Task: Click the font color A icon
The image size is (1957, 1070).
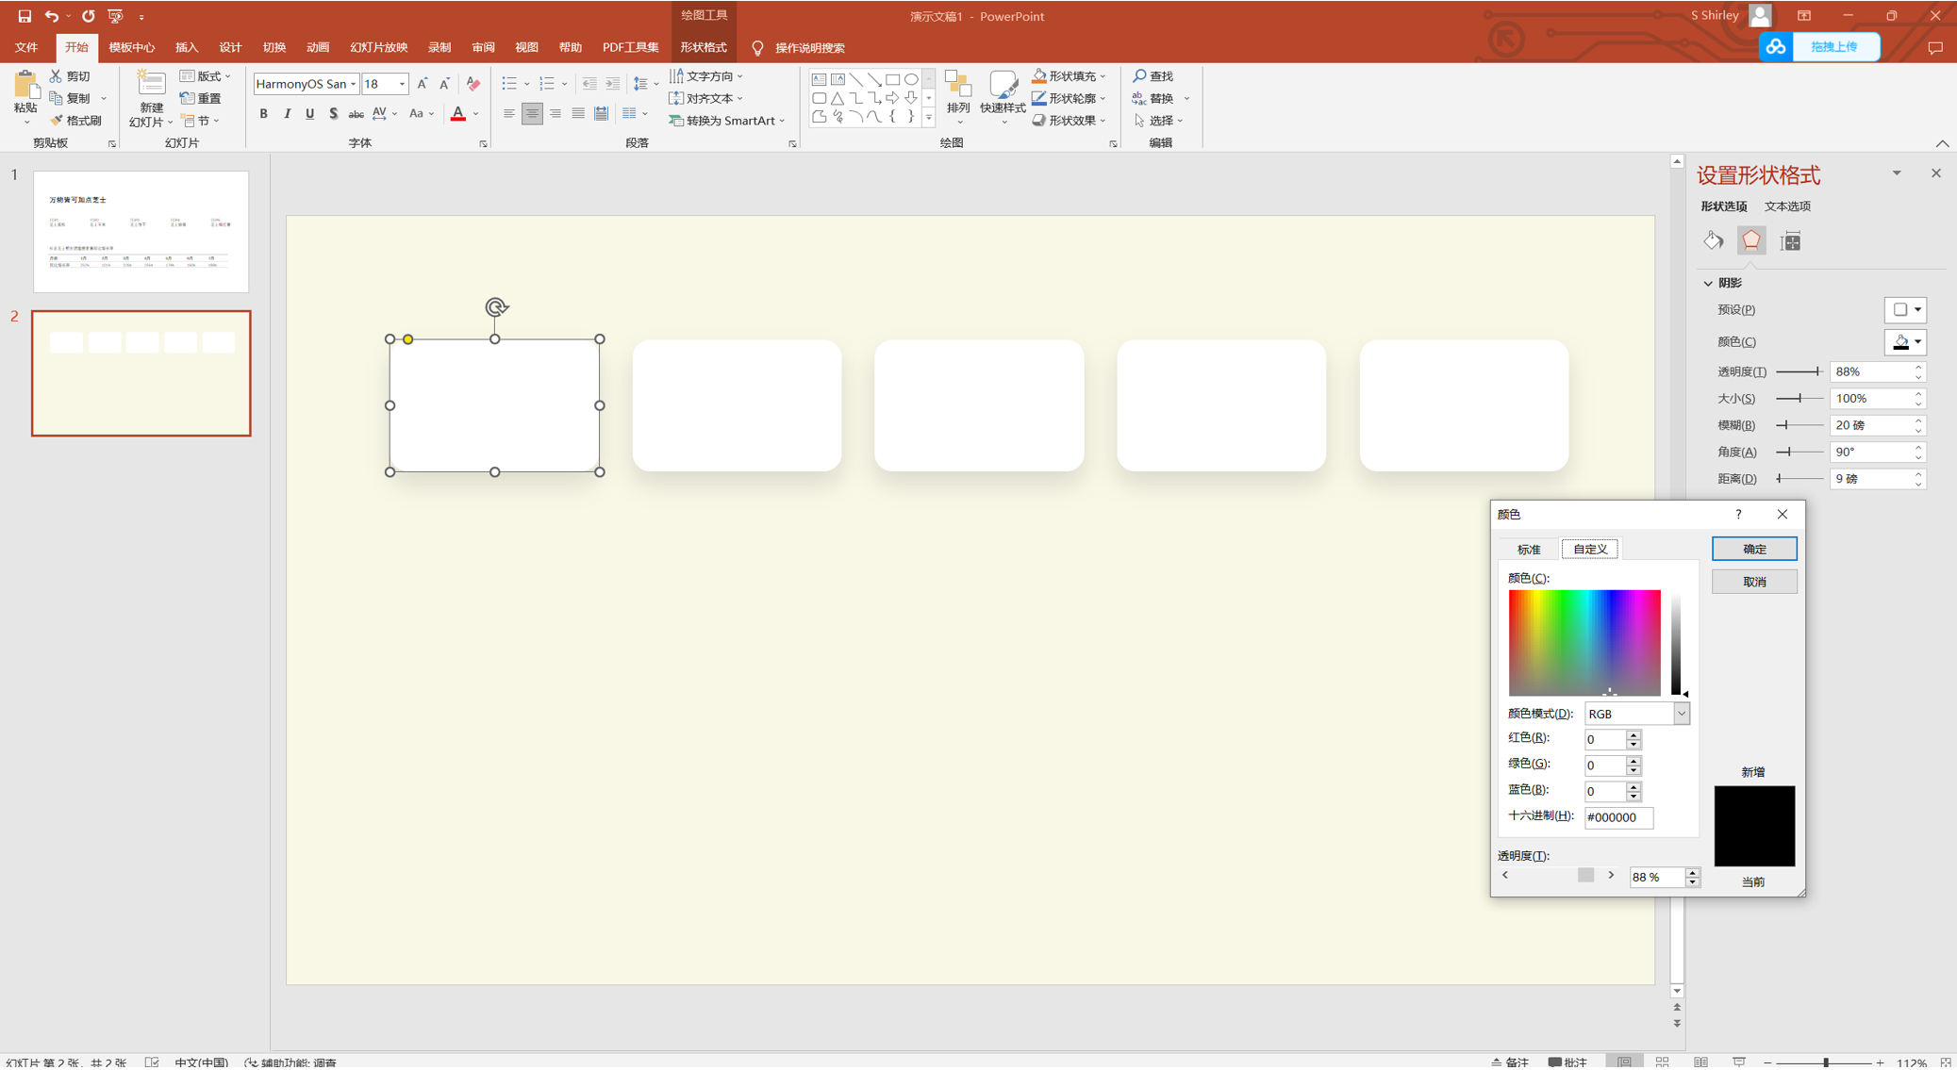Action: [x=458, y=114]
